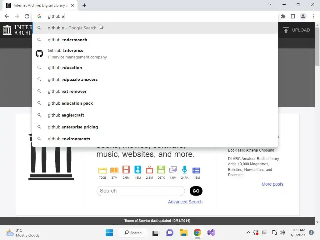Choose 'github education pack' suggestion

coord(155,103)
